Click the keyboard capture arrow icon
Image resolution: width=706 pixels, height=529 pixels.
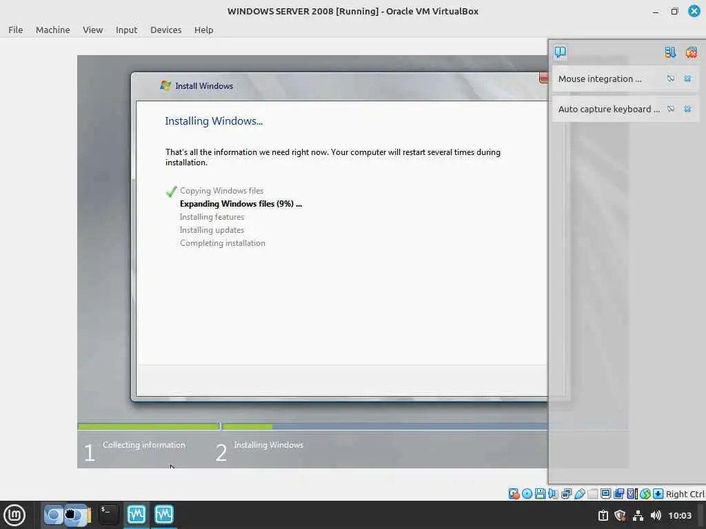pos(658,494)
